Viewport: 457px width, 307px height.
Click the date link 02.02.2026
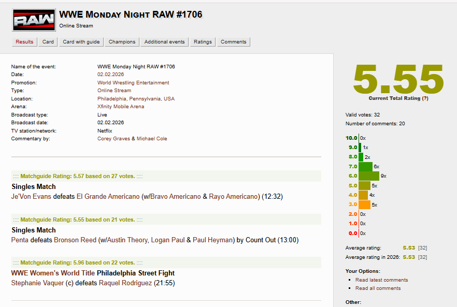click(110, 74)
